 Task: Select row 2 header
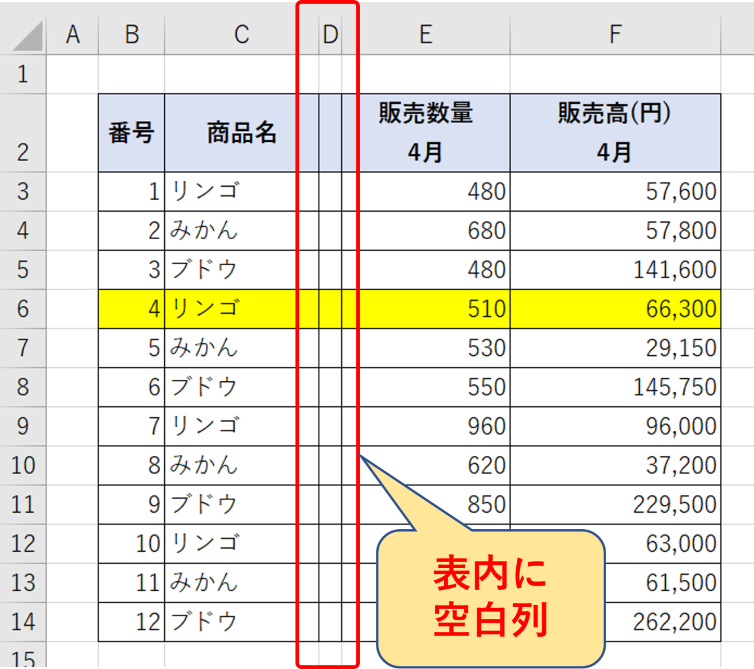click(x=22, y=134)
